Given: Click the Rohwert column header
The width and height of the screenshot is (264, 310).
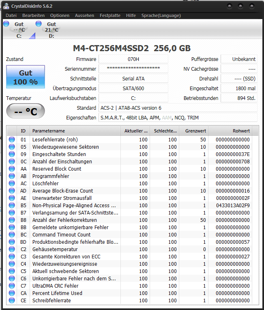Looking at the screenshot, I should [230, 131].
